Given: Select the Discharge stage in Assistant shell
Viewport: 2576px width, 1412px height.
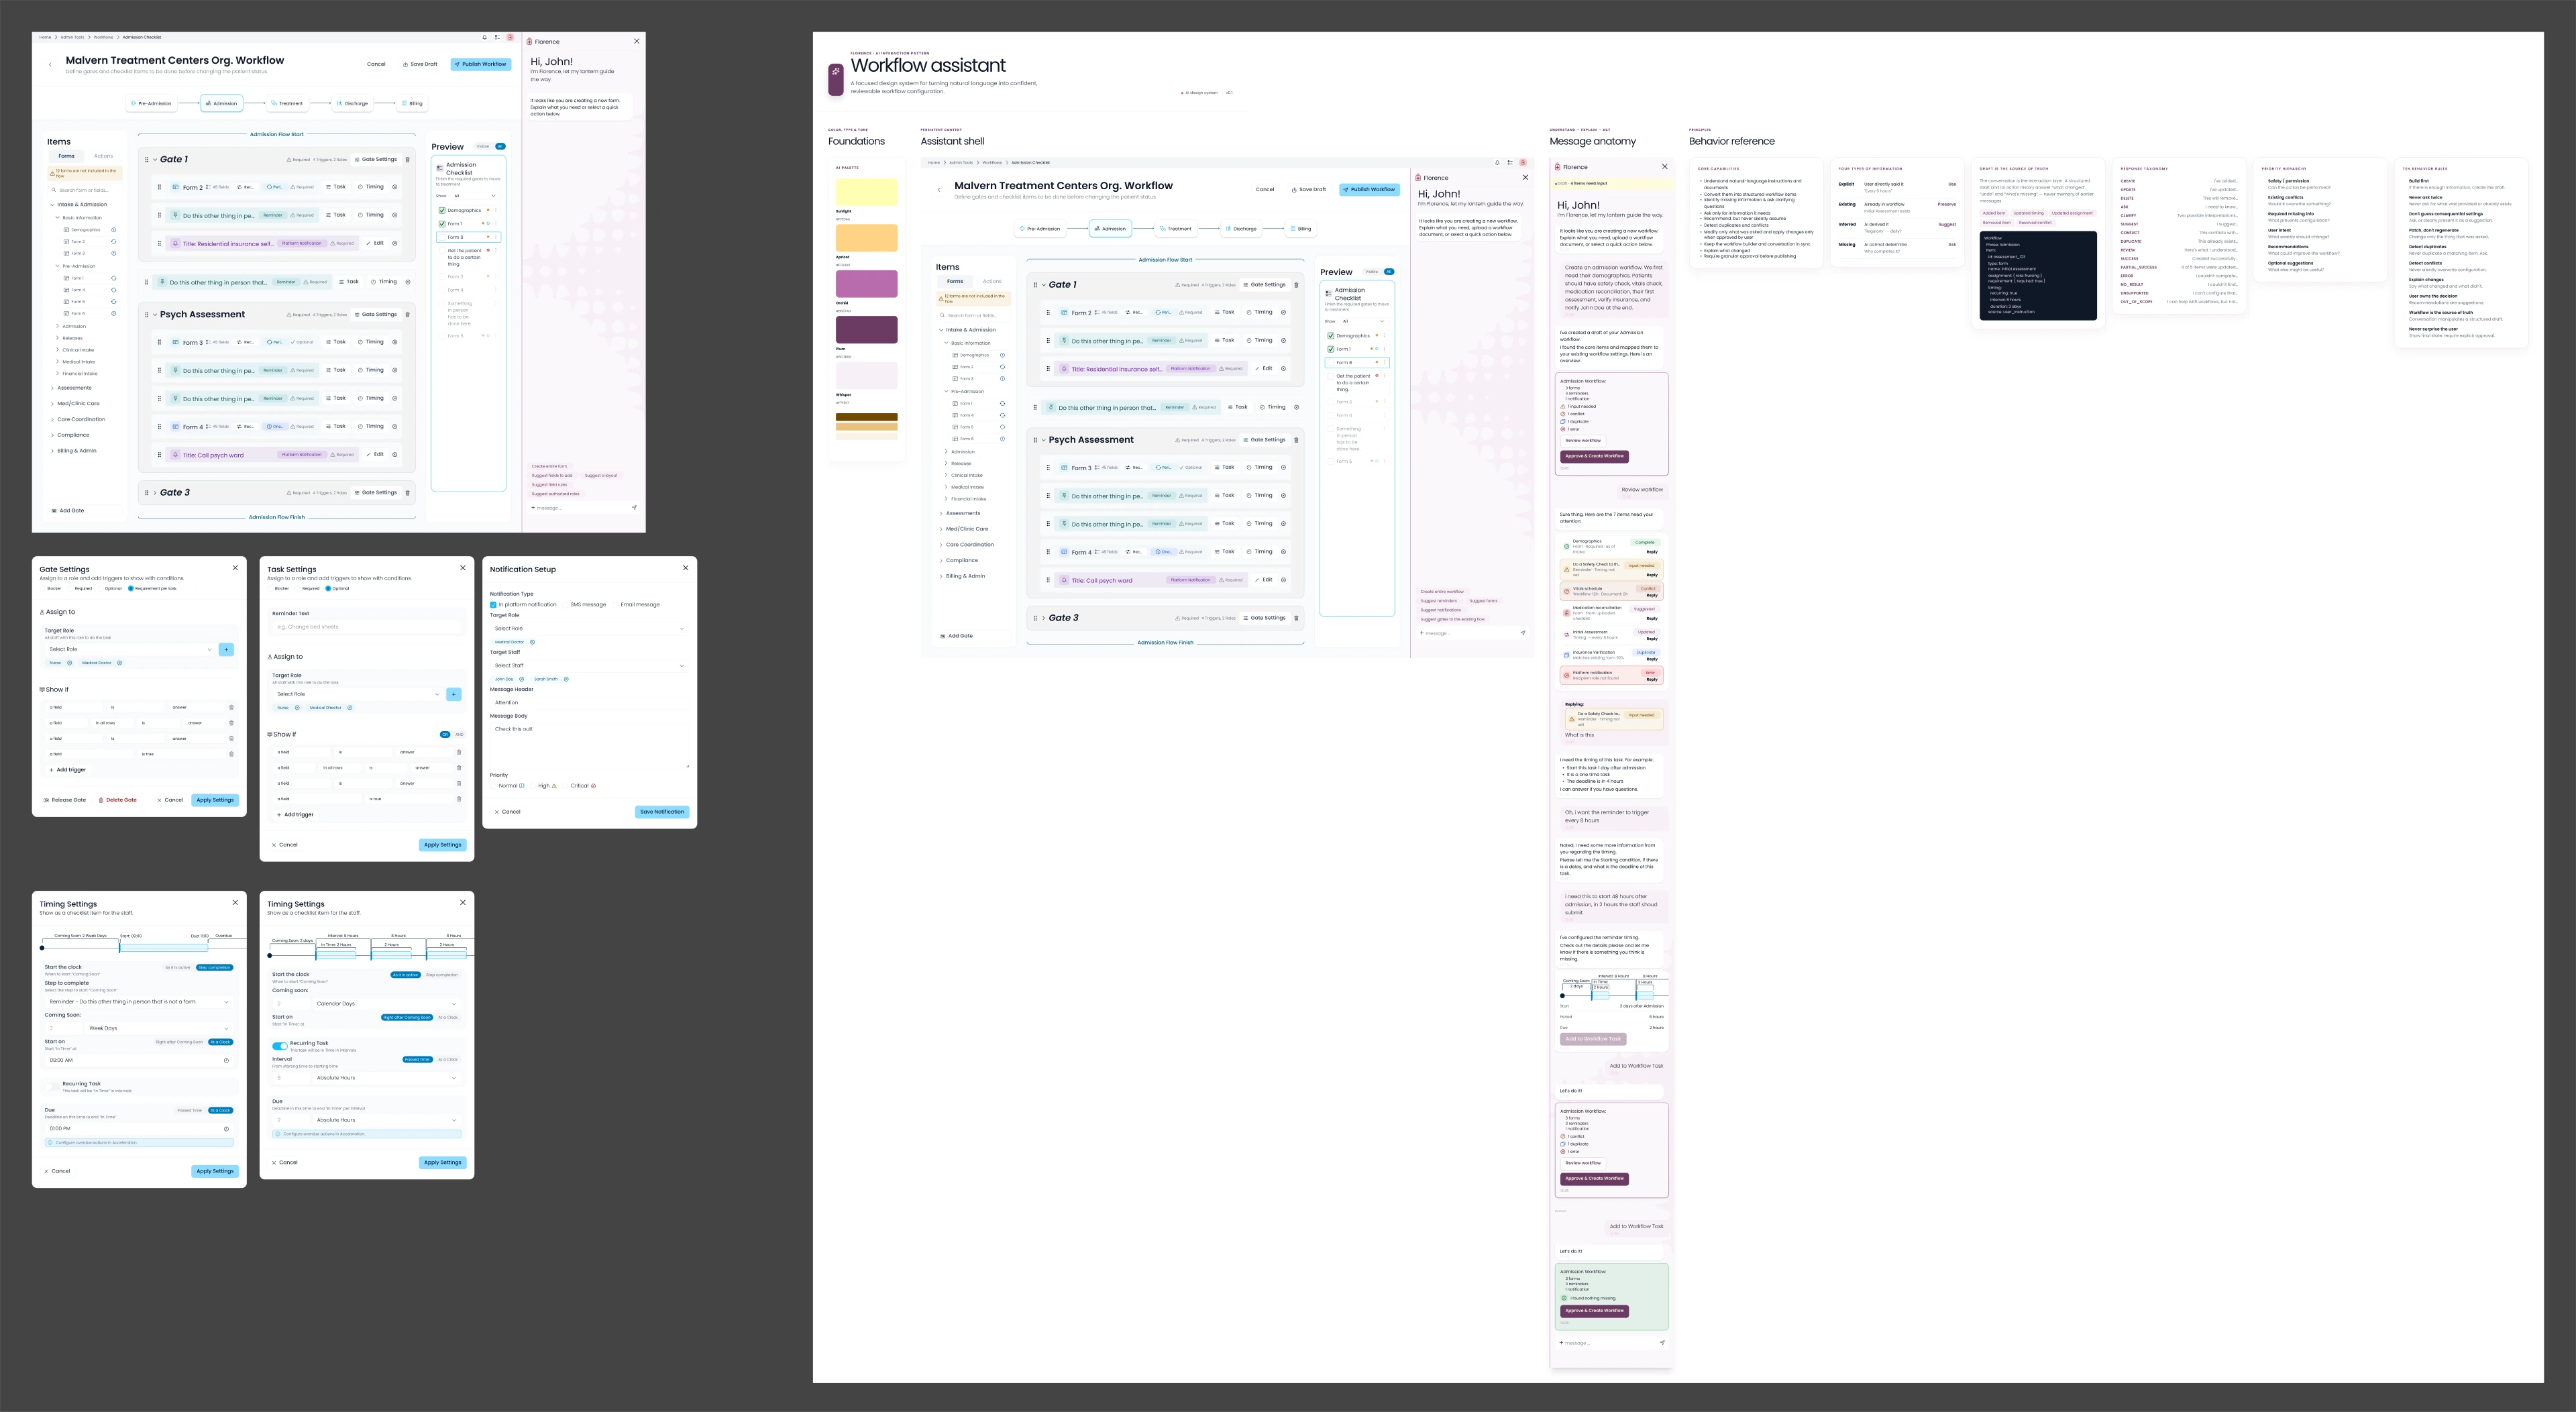Looking at the screenshot, I should click(1241, 229).
